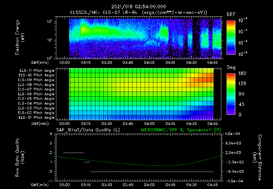Click the DEF rainbow color bar
Viewport: 273px width, 189px height.
(x=231, y=38)
